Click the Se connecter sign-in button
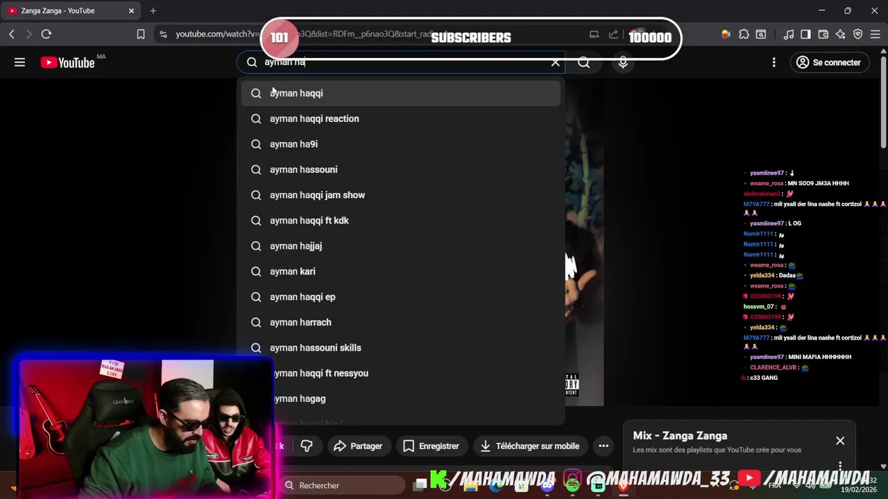The width and height of the screenshot is (888, 499). (x=828, y=62)
